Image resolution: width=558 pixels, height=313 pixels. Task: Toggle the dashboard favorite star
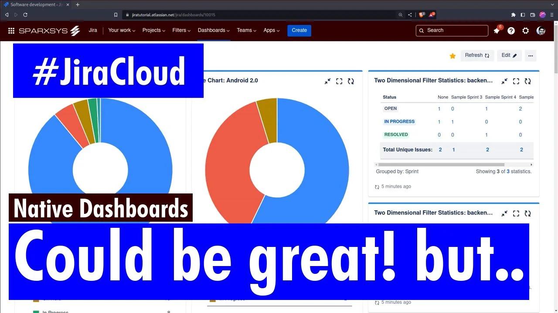coord(453,56)
